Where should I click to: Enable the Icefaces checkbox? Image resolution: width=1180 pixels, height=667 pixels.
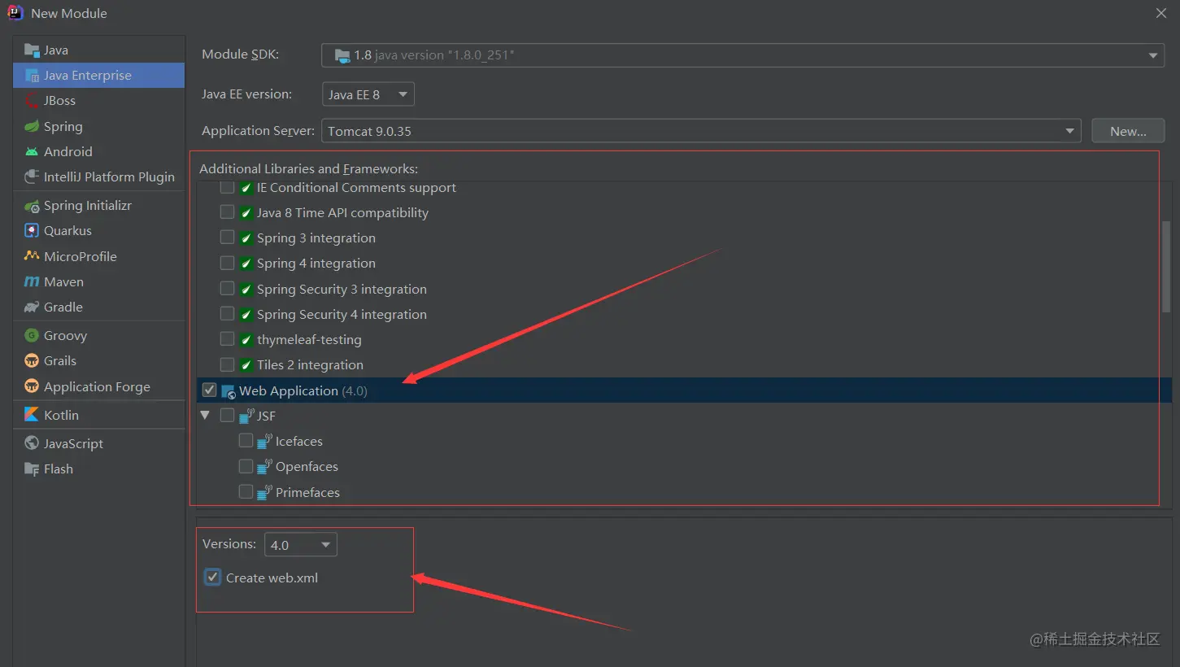(x=246, y=440)
